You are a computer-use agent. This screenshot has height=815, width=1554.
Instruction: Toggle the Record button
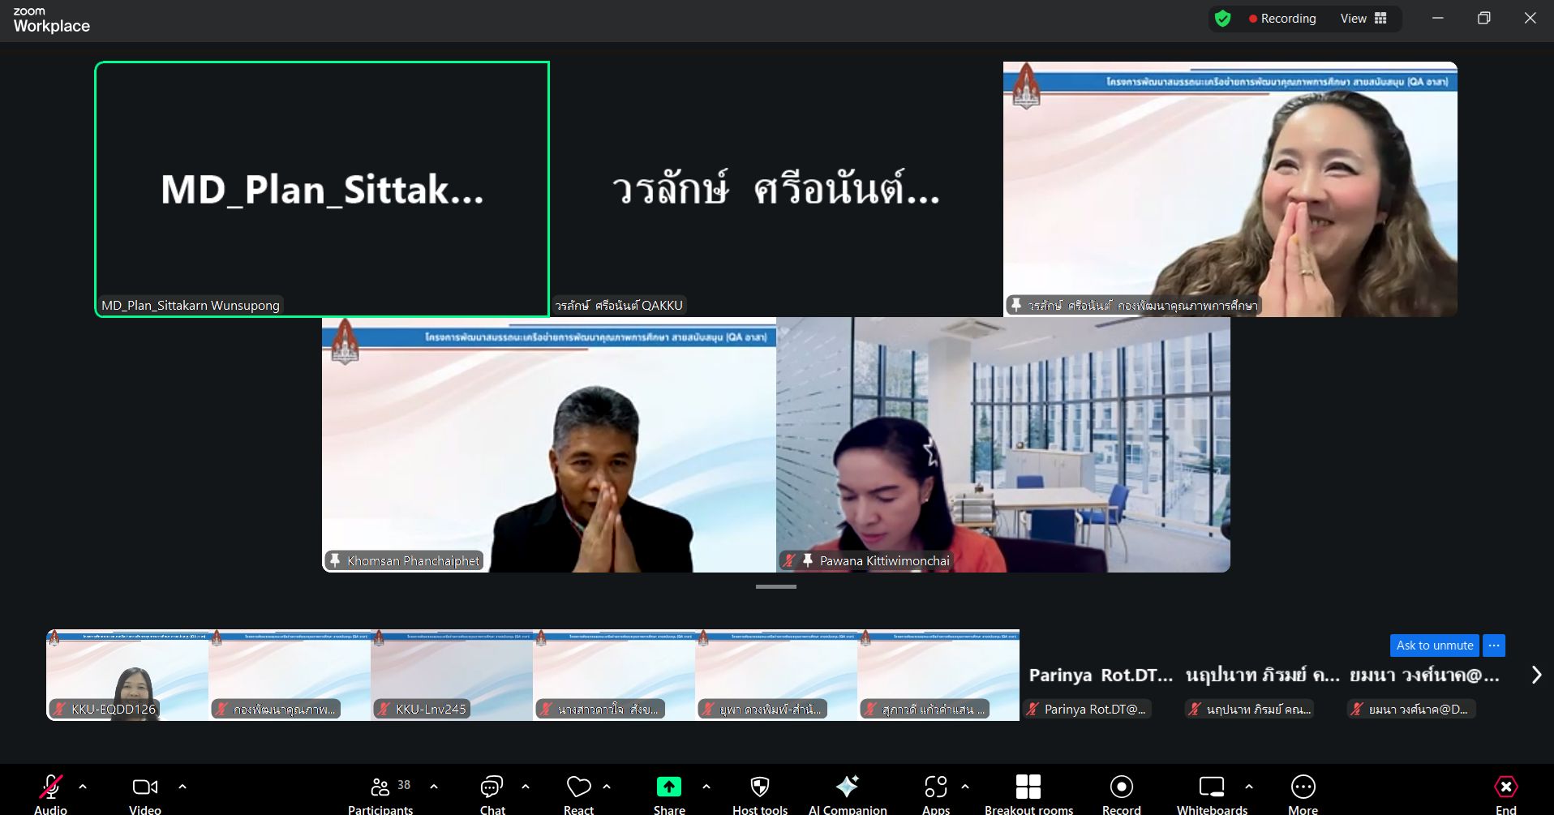pyautogui.click(x=1121, y=793)
